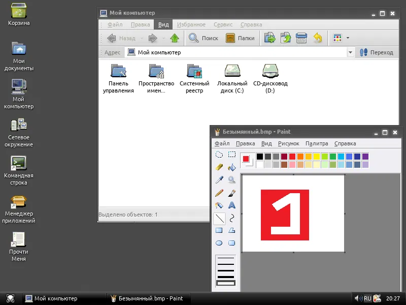Select the Pencil tool in Paint
The height and width of the screenshot is (305, 406).
pos(219,193)
